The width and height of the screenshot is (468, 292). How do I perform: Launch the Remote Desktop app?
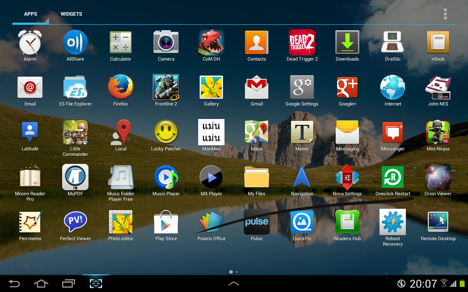click(438, 222)
